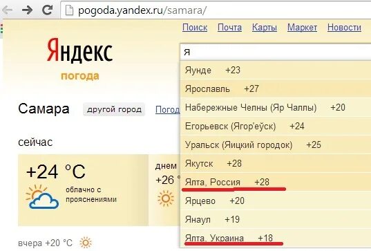Click the другой город button
The height and width of the screenshot is (251, 371).
pyautogui.click(x=114, y=109)
